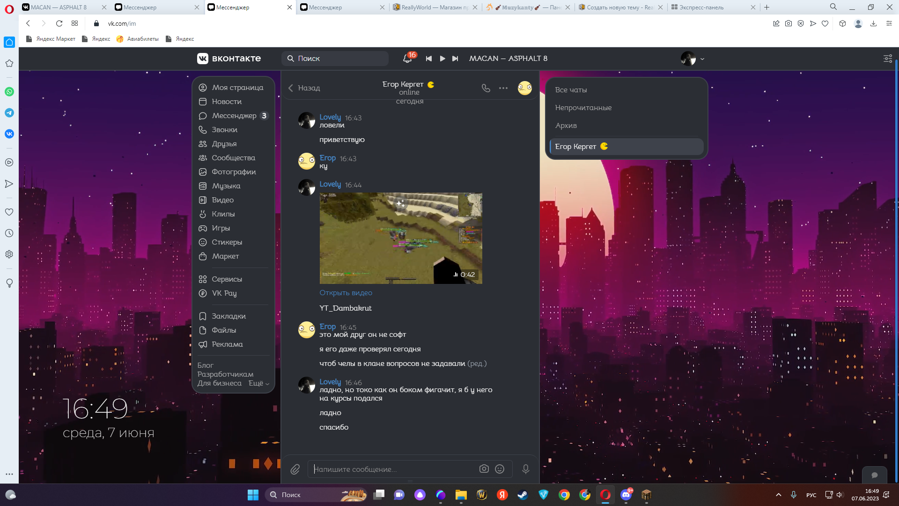Start a voice call with Егор Кергет
Screen dimensions: 899x506
486,88
